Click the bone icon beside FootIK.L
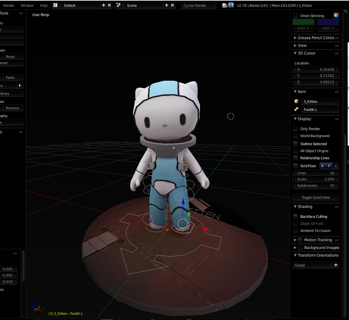Viewport: 349px width, 320px height. click(x=296, y=109)
